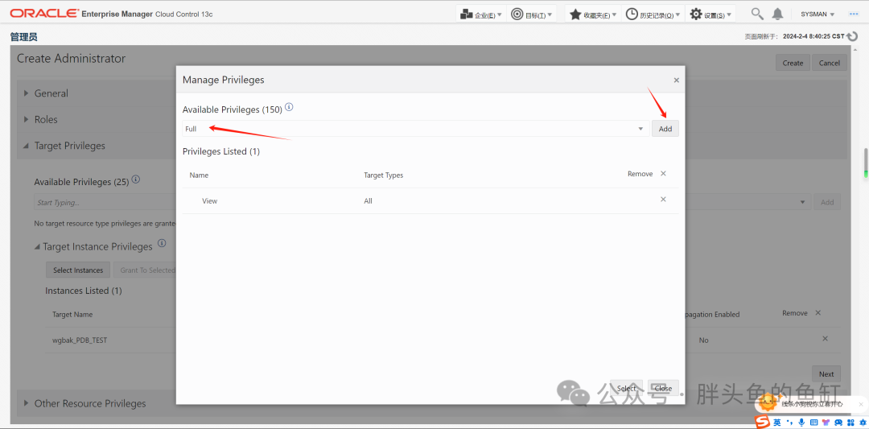The height and width of the screenshot is (429, 869).
Task: Open the notifications bell
Action: click(778, 14)
